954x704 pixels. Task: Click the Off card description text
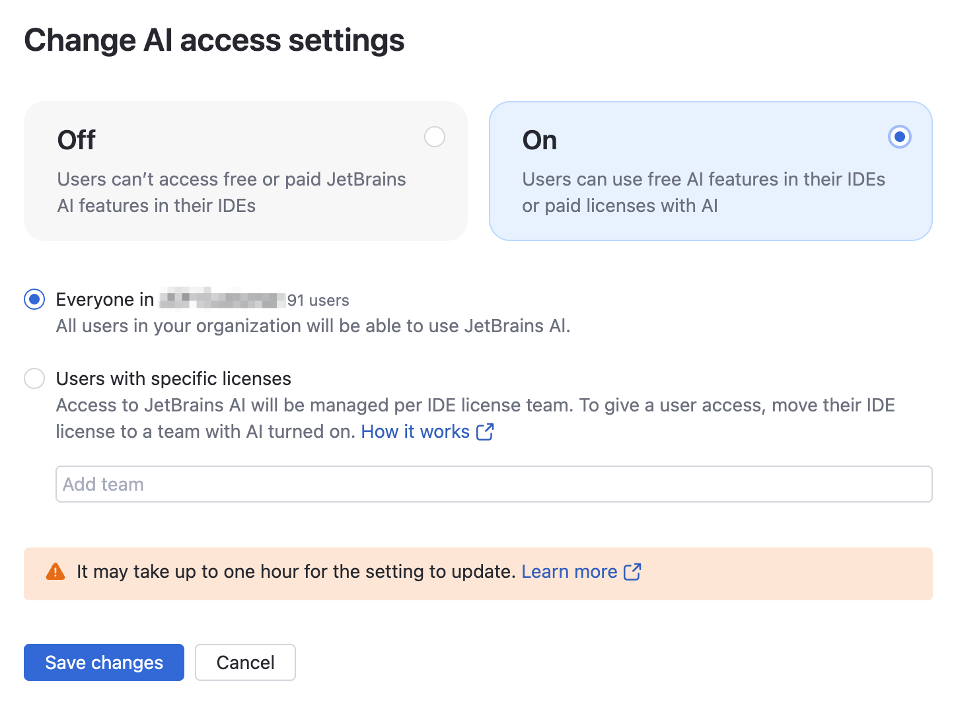(x=231, y=192)
